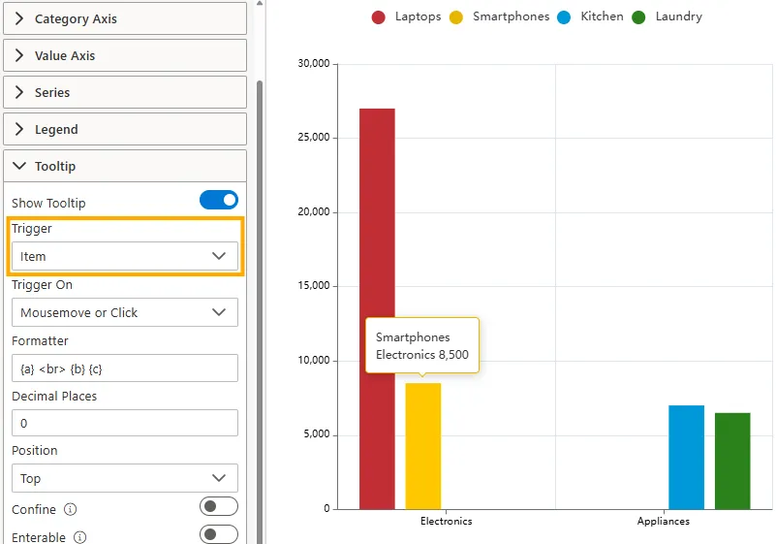
Task: Click the Confine info icon
Action: (x=70, y=509)
